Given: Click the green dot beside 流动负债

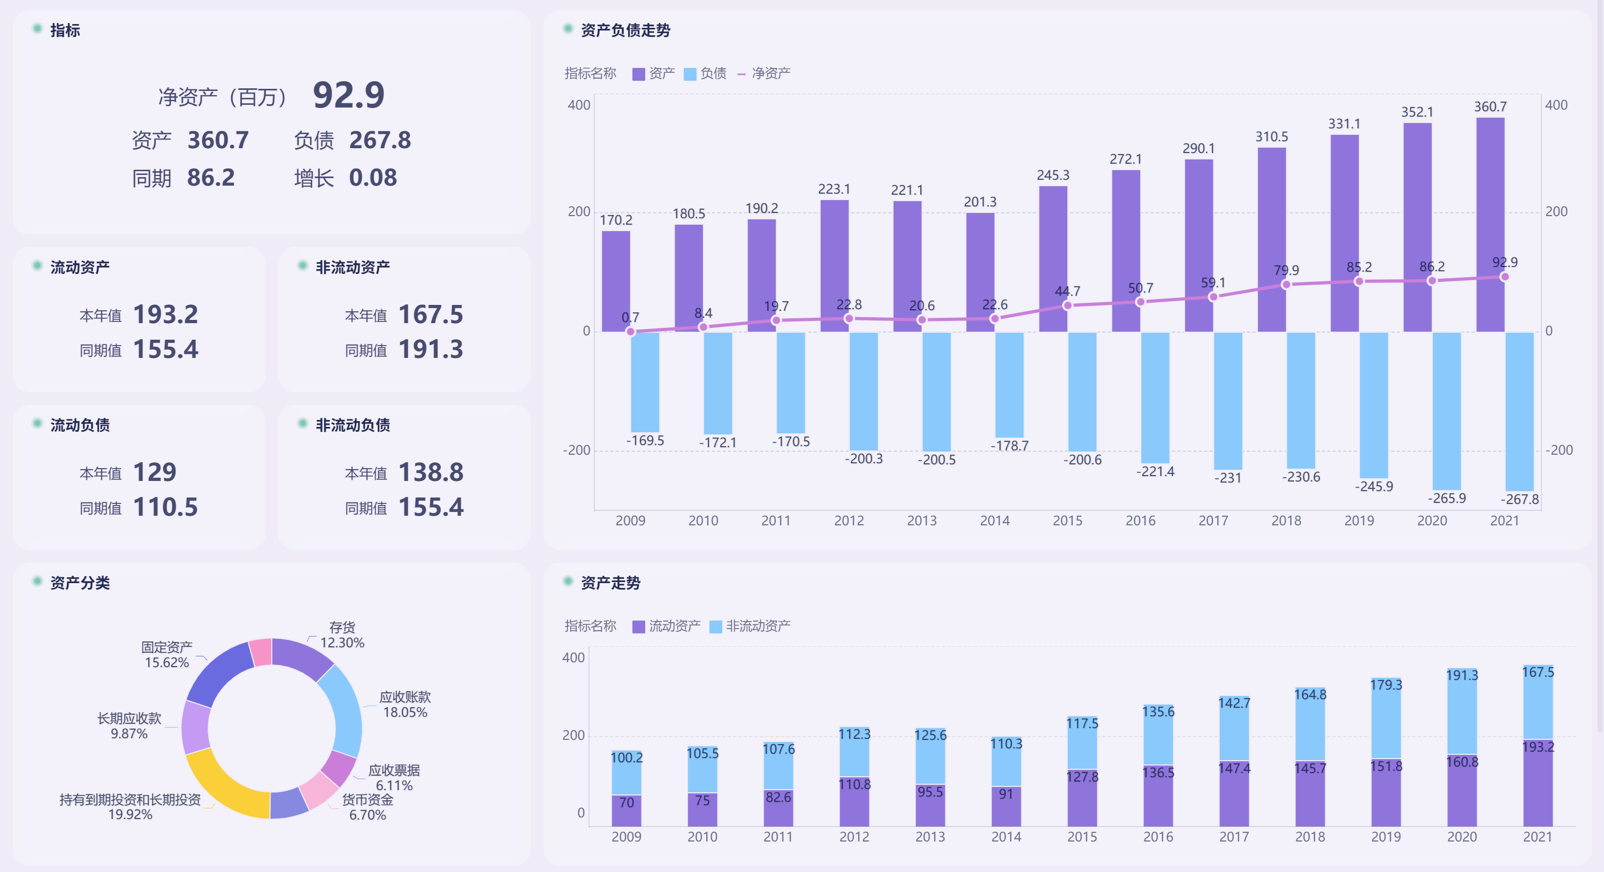Looking at the screenshot, I should point(37,423).
